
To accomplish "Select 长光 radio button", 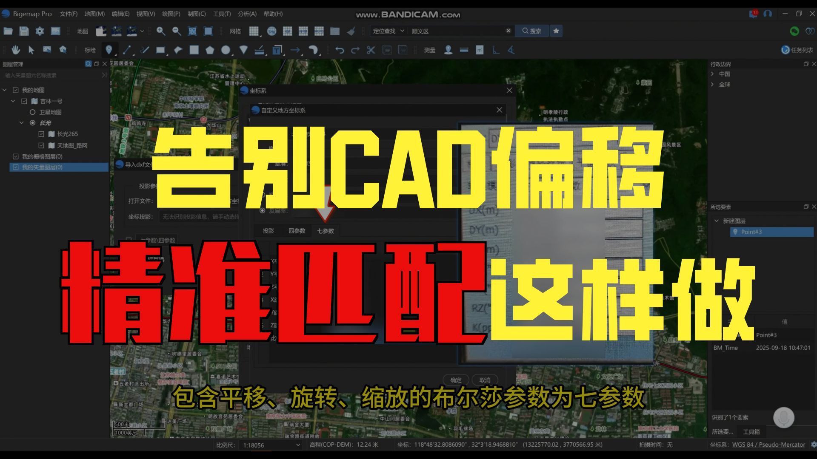I will [x=32, y=123].
